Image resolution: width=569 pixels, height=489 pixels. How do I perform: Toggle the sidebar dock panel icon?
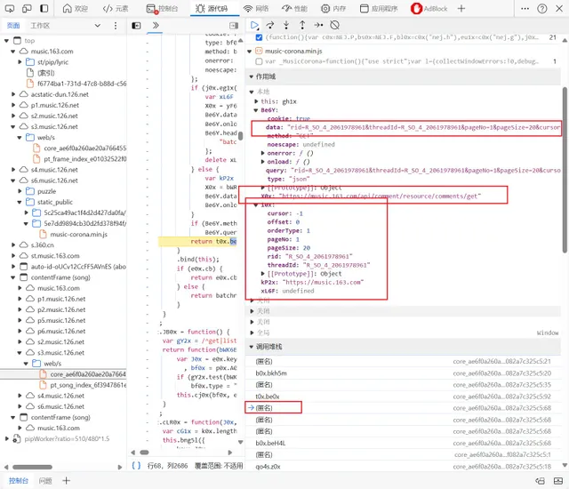coord(44,8)
